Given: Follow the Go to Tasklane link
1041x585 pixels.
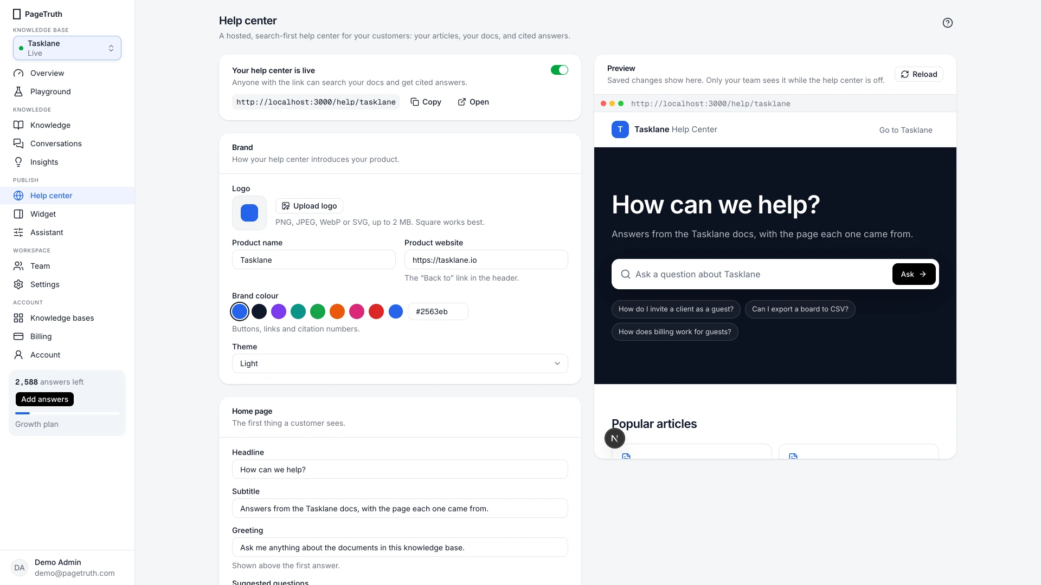Looking at the screenshot, I should 905,130.
